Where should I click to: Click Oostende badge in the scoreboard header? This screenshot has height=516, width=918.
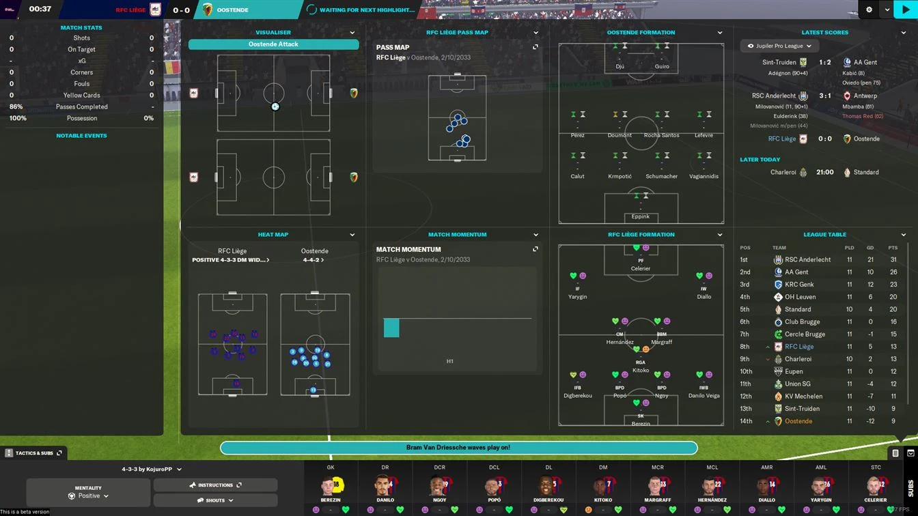[x=208, y=10]
